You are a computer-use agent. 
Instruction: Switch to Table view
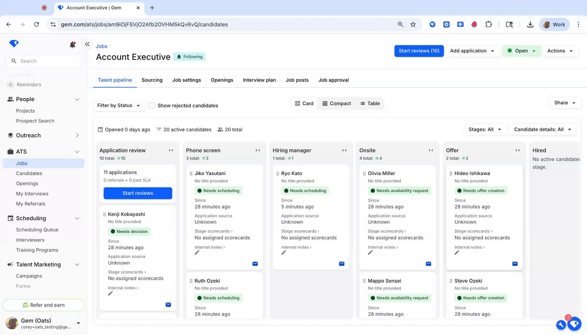(x=370, y=103)
